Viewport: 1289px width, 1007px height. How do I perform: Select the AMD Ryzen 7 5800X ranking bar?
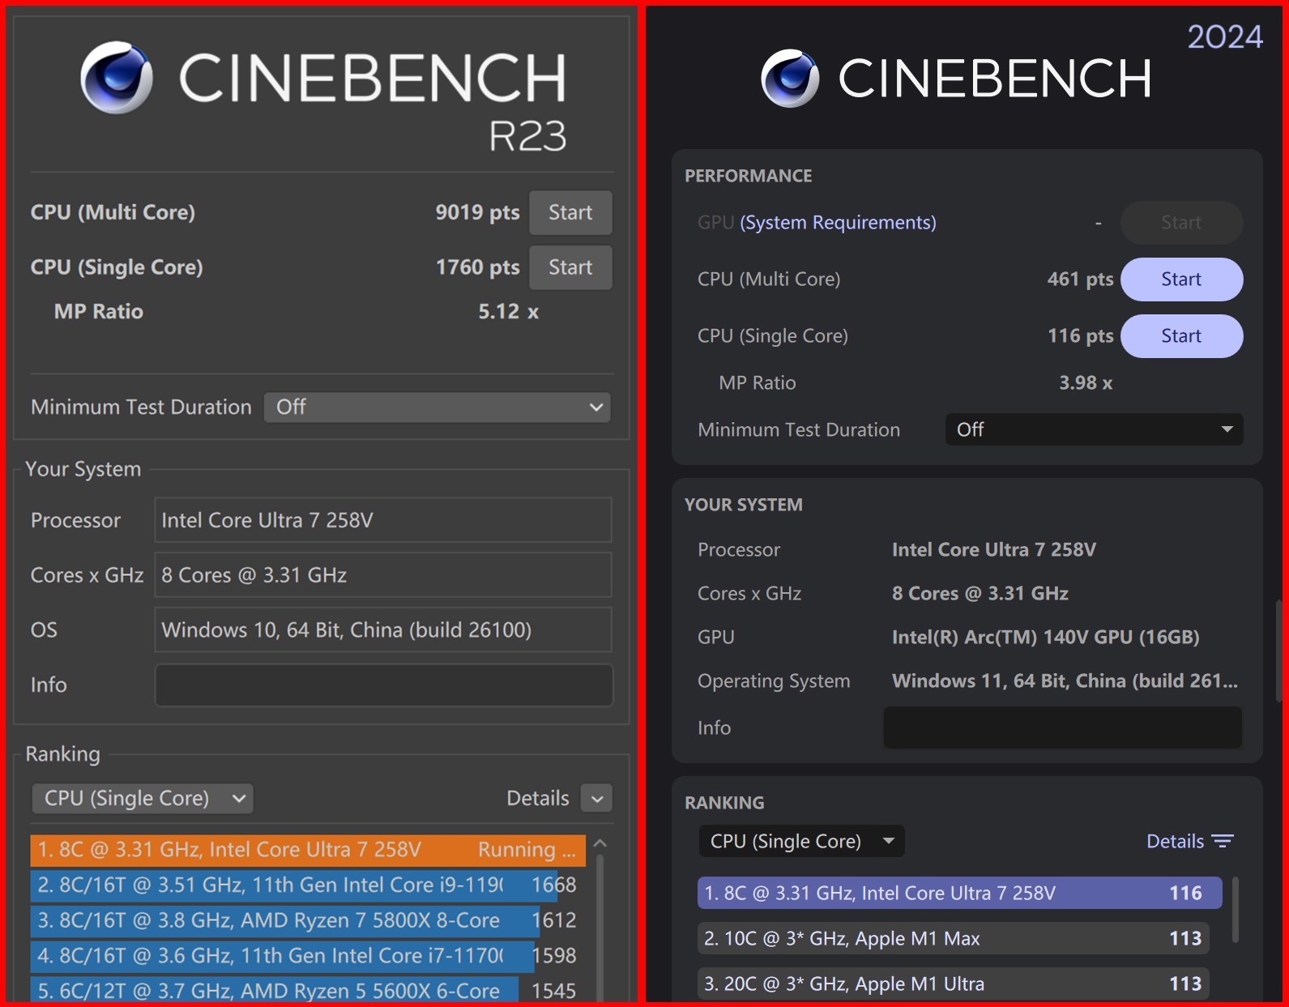pos(284,920)
